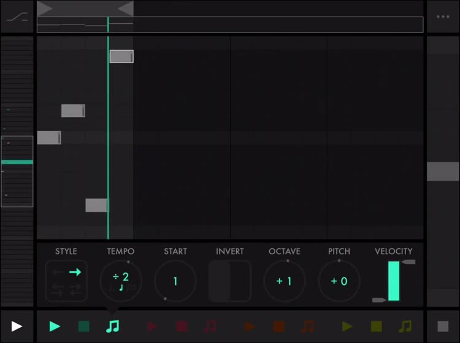Viewport: 460px width, 343px height.
Task: Click the loop end triangle marker
Action: pos(126,8)
